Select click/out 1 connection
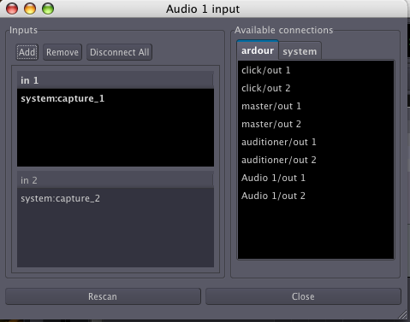Image resolution: width=410 pixels, height=322 pixels. coord(316,70)
